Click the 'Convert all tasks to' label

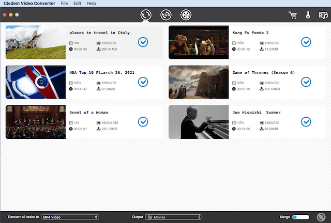(23, 217)
